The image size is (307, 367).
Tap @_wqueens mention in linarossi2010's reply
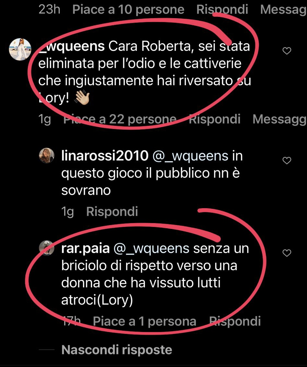(190, 156)
